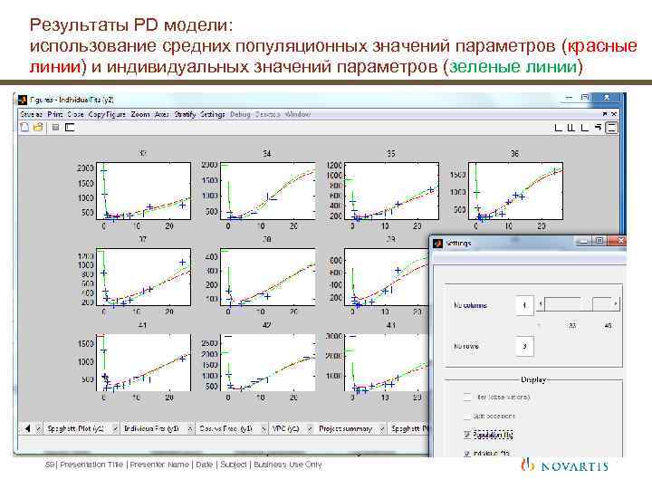
Task: Close the Project summary tab
Action: pos(382,428)
